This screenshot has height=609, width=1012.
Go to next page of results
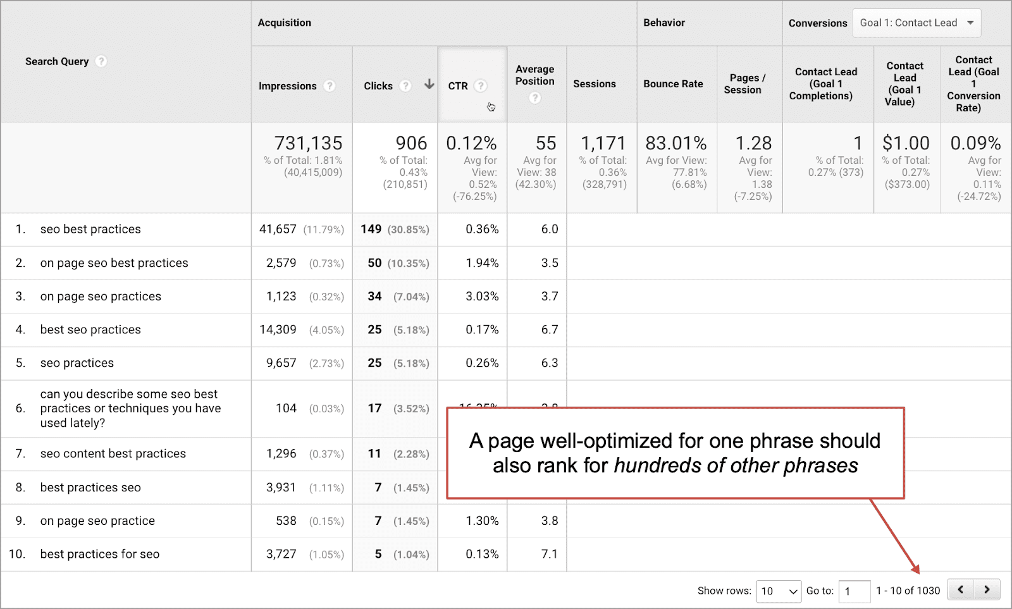987,589
